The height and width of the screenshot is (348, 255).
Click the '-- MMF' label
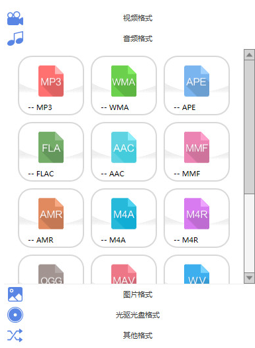pyautogui.click(x=187, y=174)
